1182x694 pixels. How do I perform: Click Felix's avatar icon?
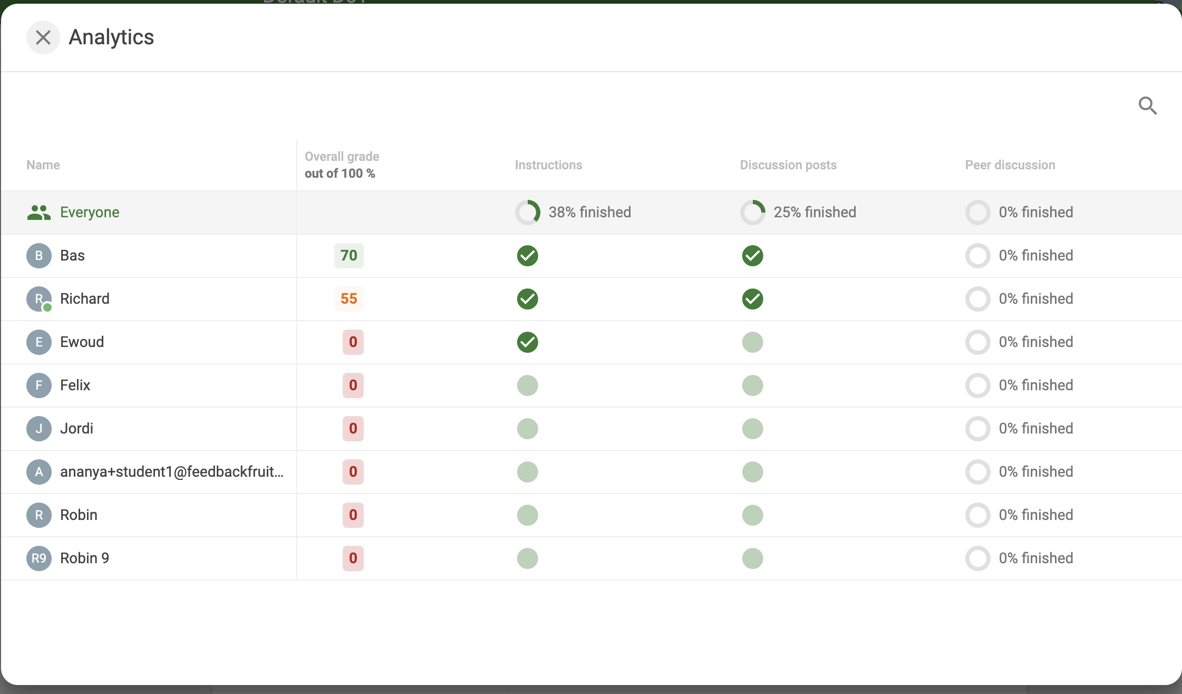tap(39, 385)
